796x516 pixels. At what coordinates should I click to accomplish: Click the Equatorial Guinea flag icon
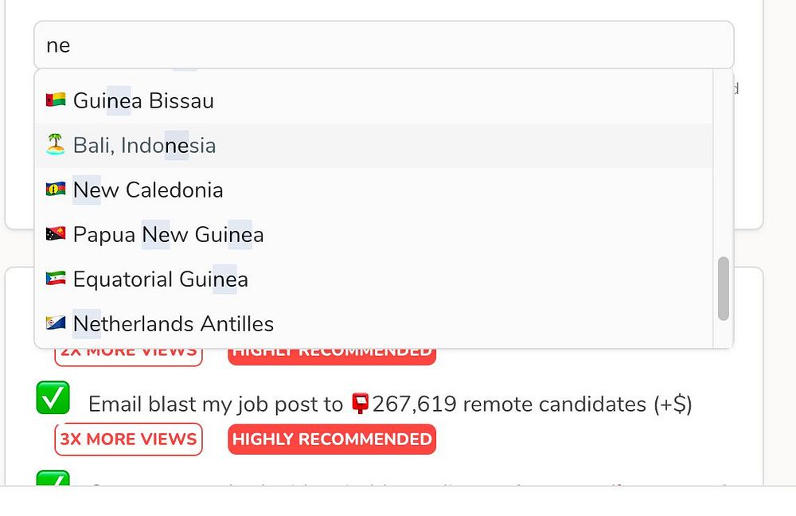(x=56, y=279)
